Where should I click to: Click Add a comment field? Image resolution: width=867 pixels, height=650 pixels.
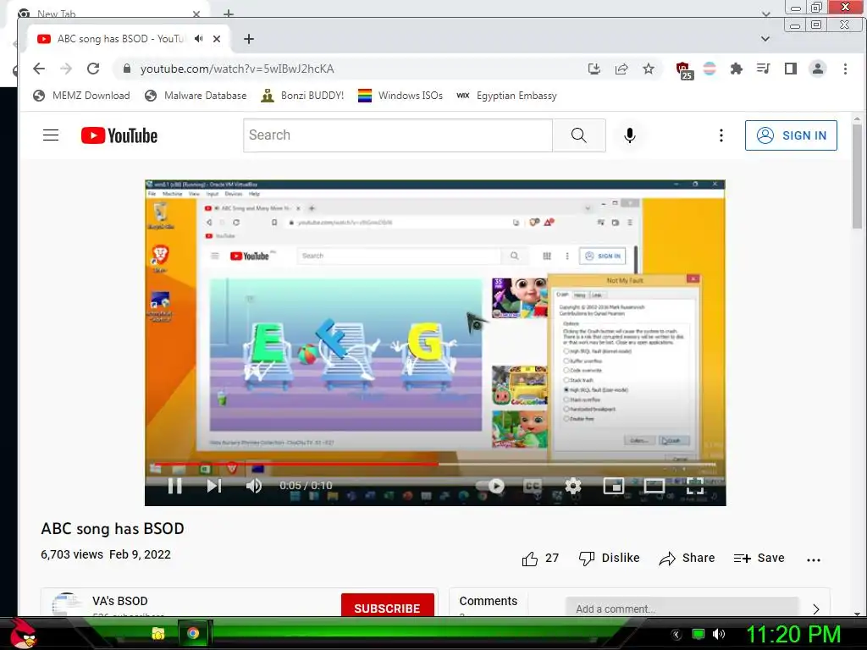click(x=682, y=607)
